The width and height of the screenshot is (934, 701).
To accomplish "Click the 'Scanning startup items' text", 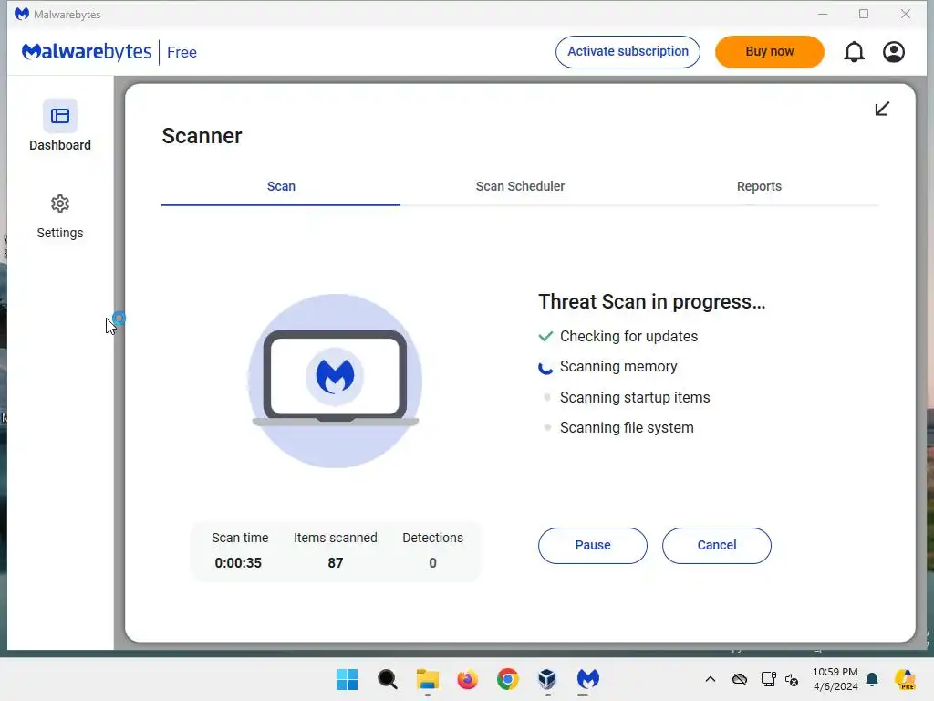I will point(635,398).
